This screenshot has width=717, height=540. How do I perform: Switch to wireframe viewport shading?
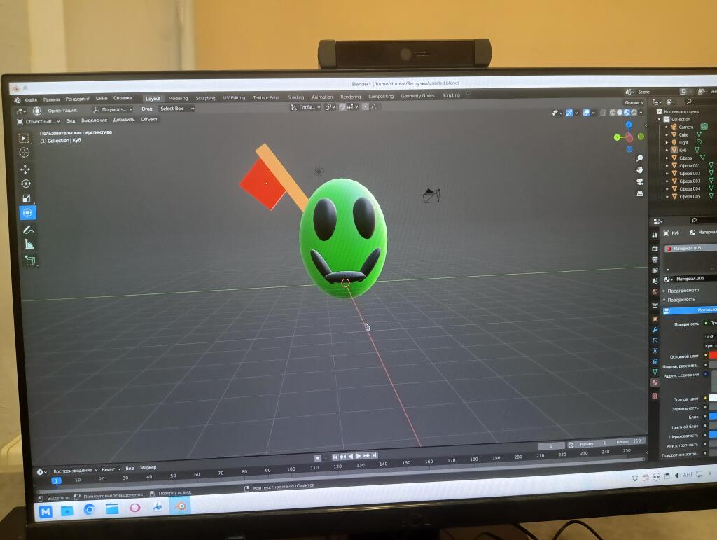click(x=613, y=113)
